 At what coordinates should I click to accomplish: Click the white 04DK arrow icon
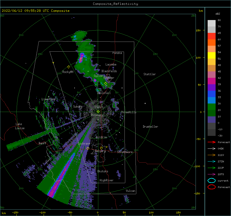(x=211, y=149)
